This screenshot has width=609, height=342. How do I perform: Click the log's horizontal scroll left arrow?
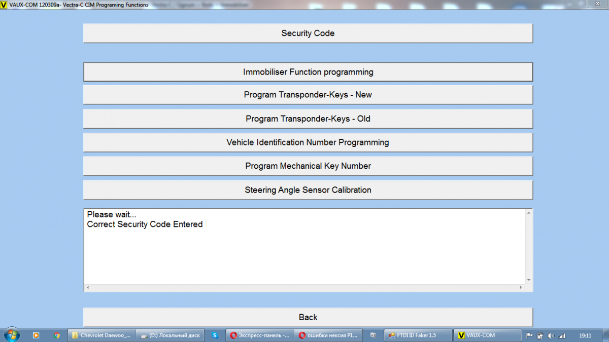(88, 287)
